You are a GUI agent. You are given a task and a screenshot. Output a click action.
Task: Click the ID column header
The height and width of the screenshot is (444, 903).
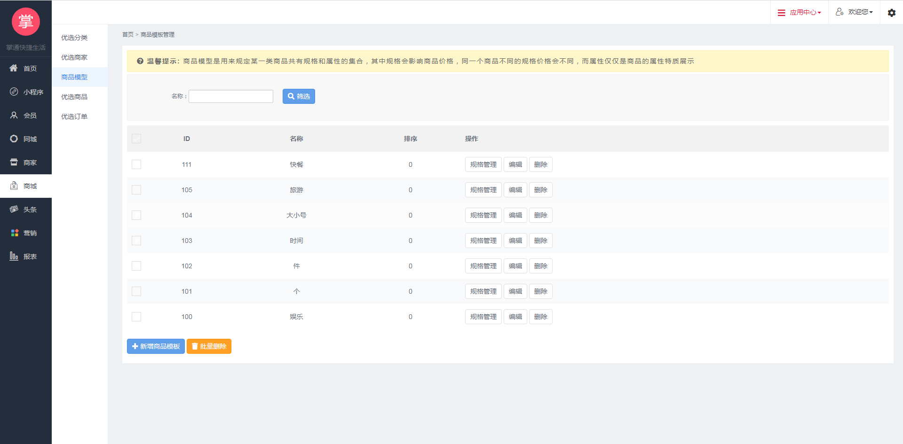click(x=187, y=139)
